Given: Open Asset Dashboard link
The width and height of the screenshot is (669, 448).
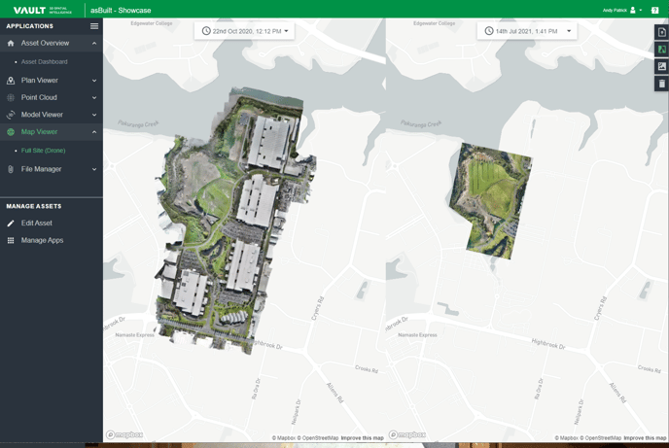Looking at the screenshot, I should click(x=45, y=62).
